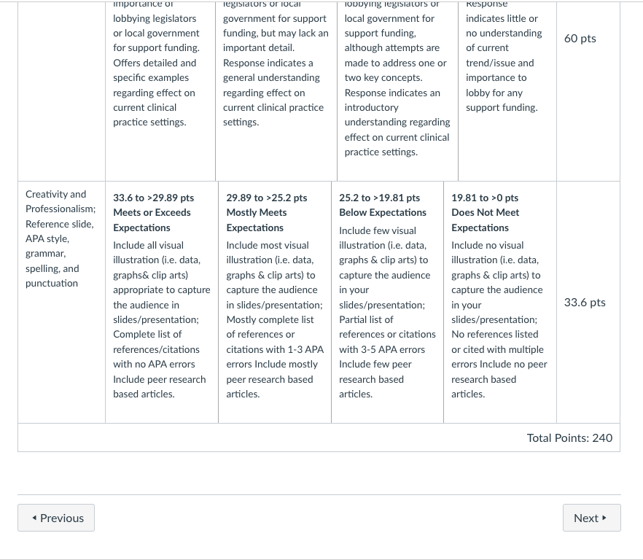This screenshot has height=560, width=643.
Task: Select the 19.81 to >0 pts rating cell
Action: pyautogui.click(x=500, y=302)
